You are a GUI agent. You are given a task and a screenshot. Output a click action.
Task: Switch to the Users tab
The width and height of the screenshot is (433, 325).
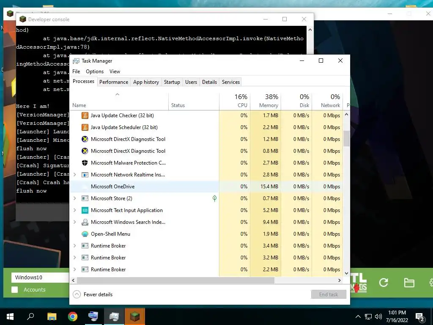pos(191,82)
